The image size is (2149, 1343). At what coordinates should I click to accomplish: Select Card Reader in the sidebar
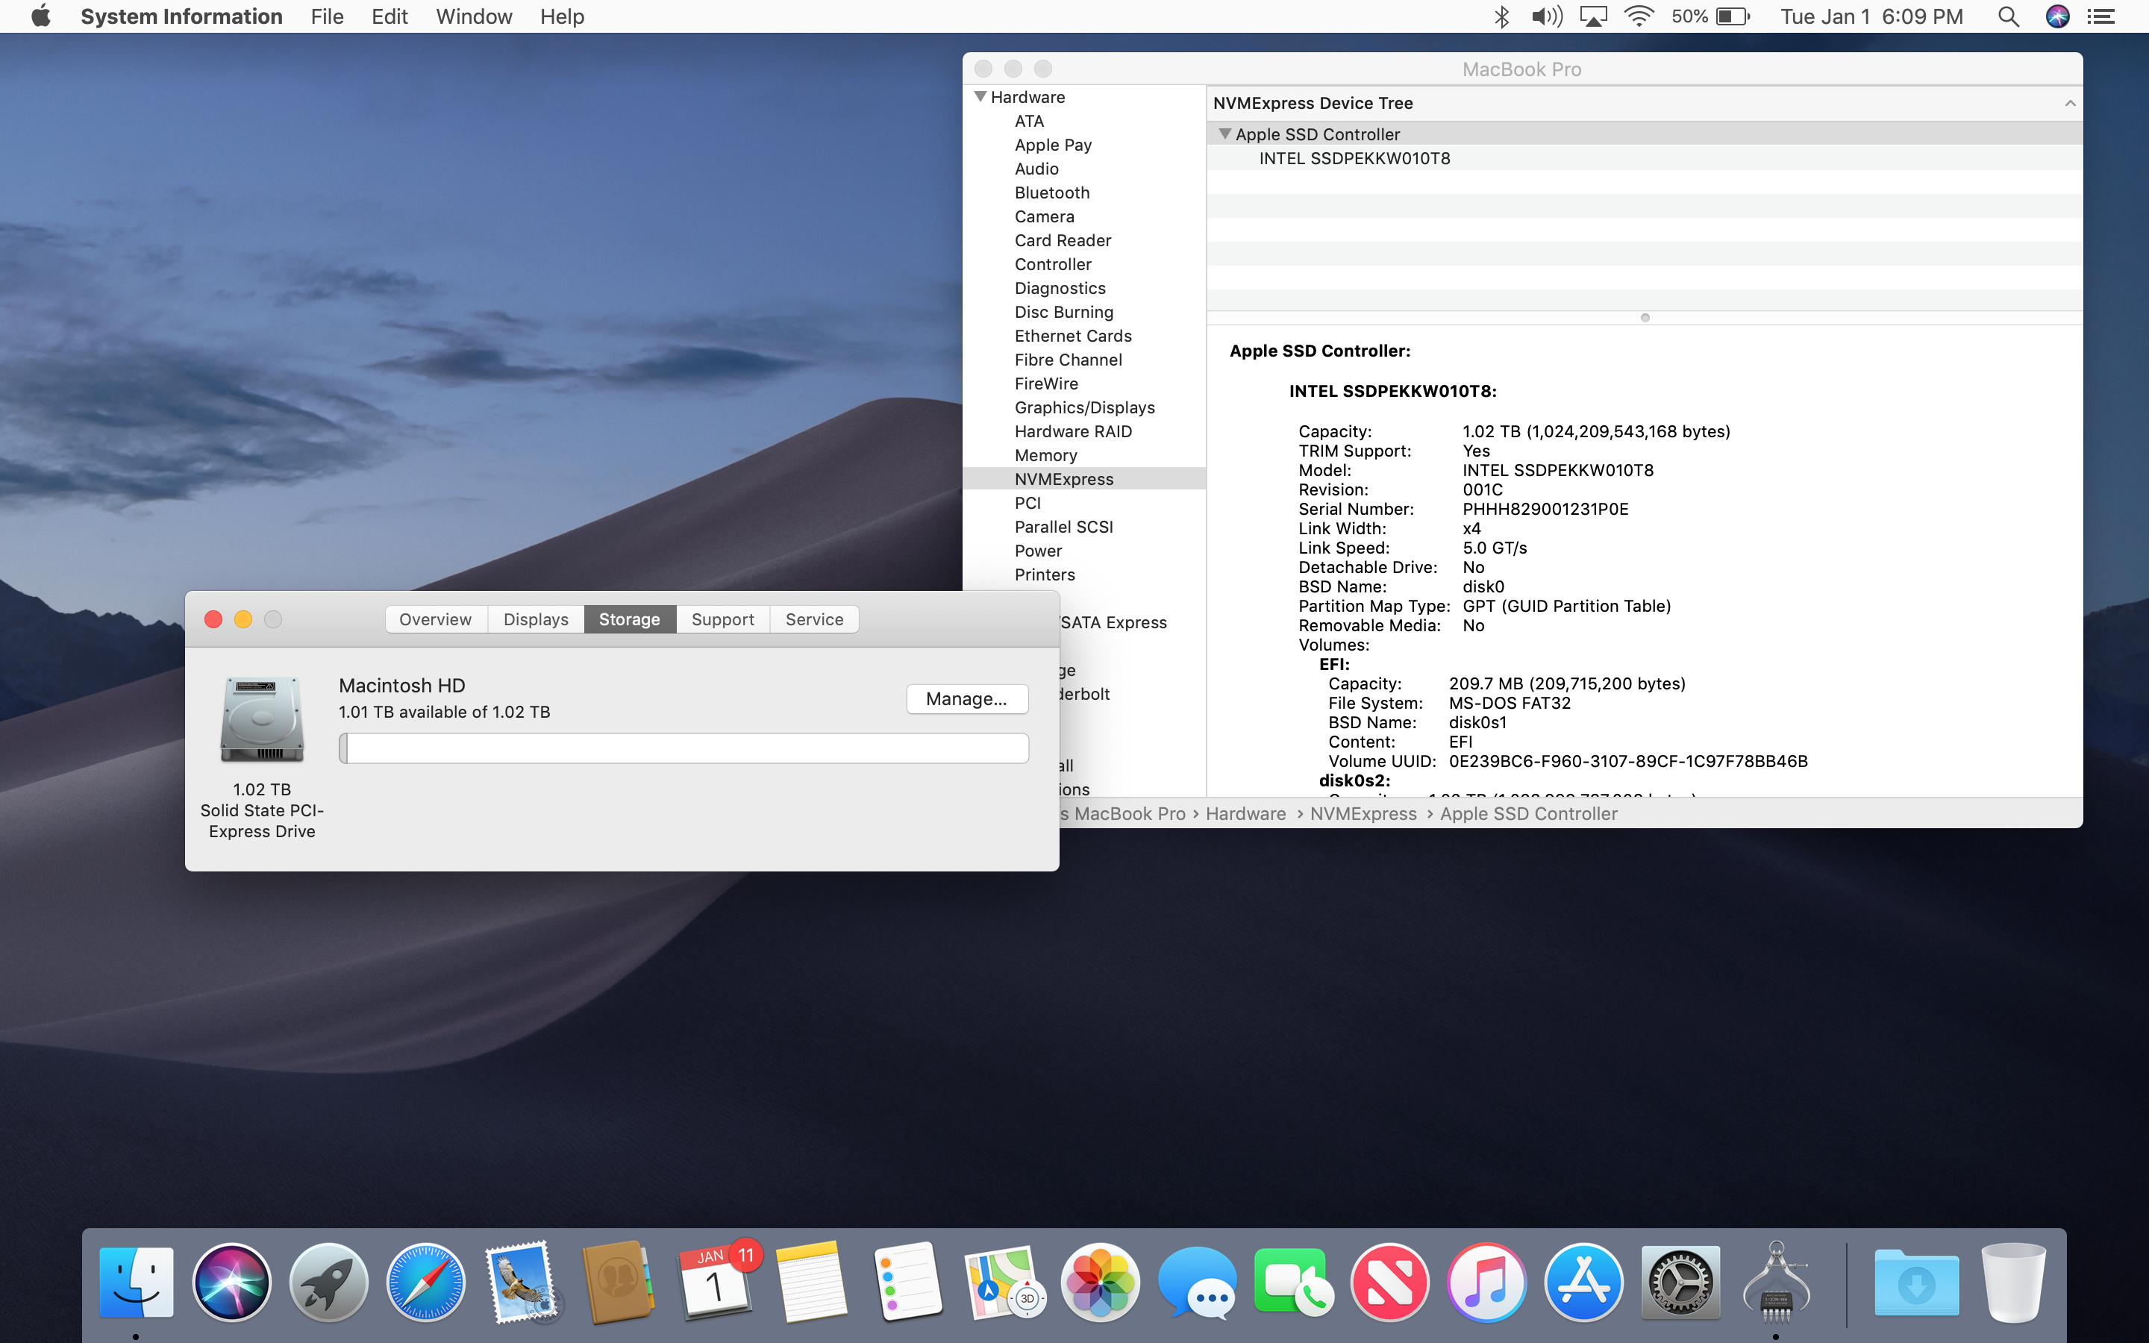click(x=1063, y=241)
